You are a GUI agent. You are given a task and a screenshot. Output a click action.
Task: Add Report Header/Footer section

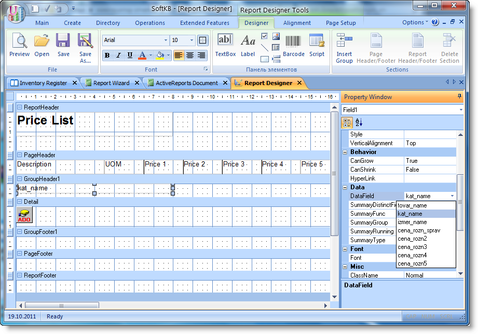click(417, 48)
